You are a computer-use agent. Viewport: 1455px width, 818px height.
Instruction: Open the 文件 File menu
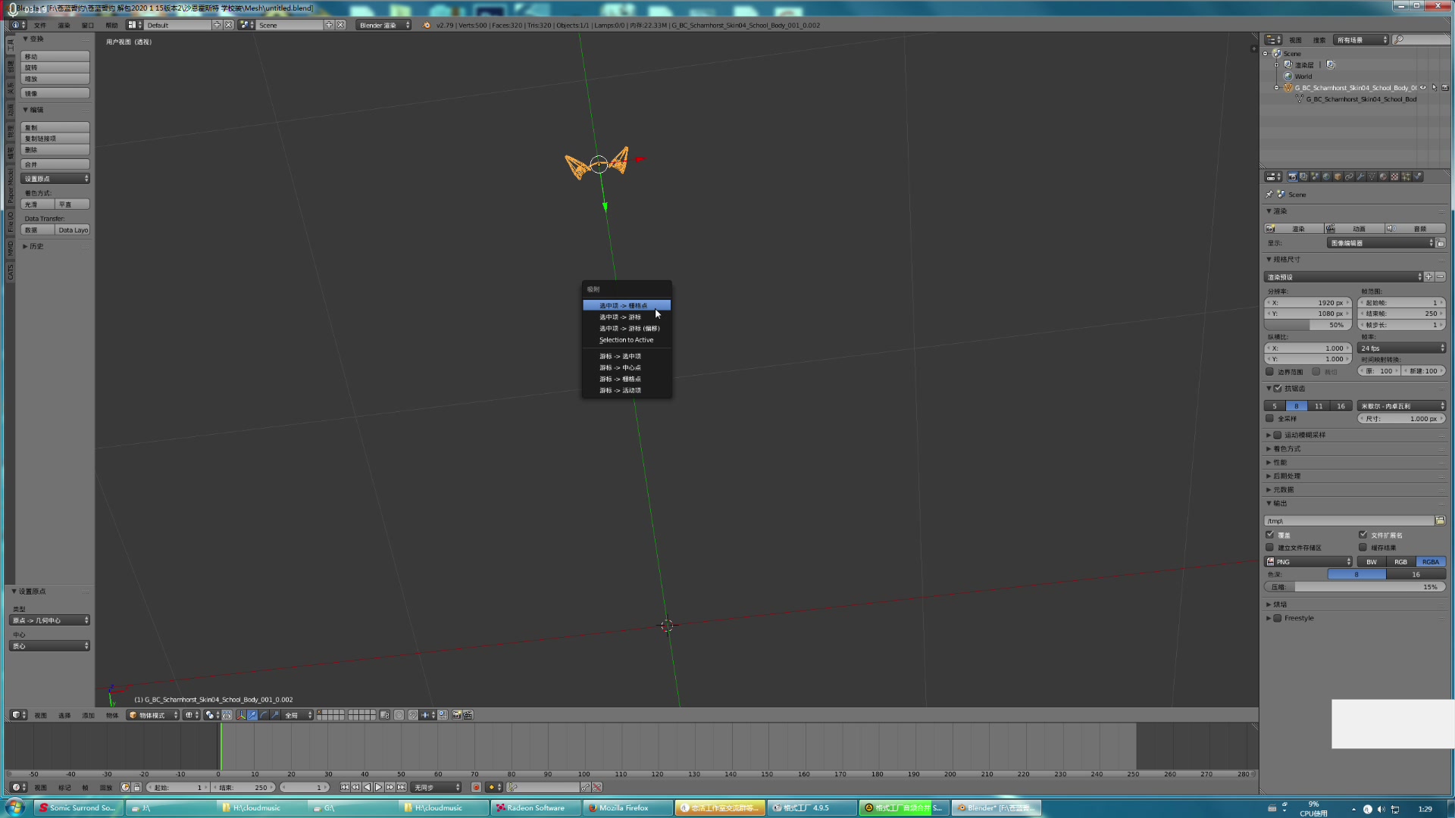coord(40,25)
